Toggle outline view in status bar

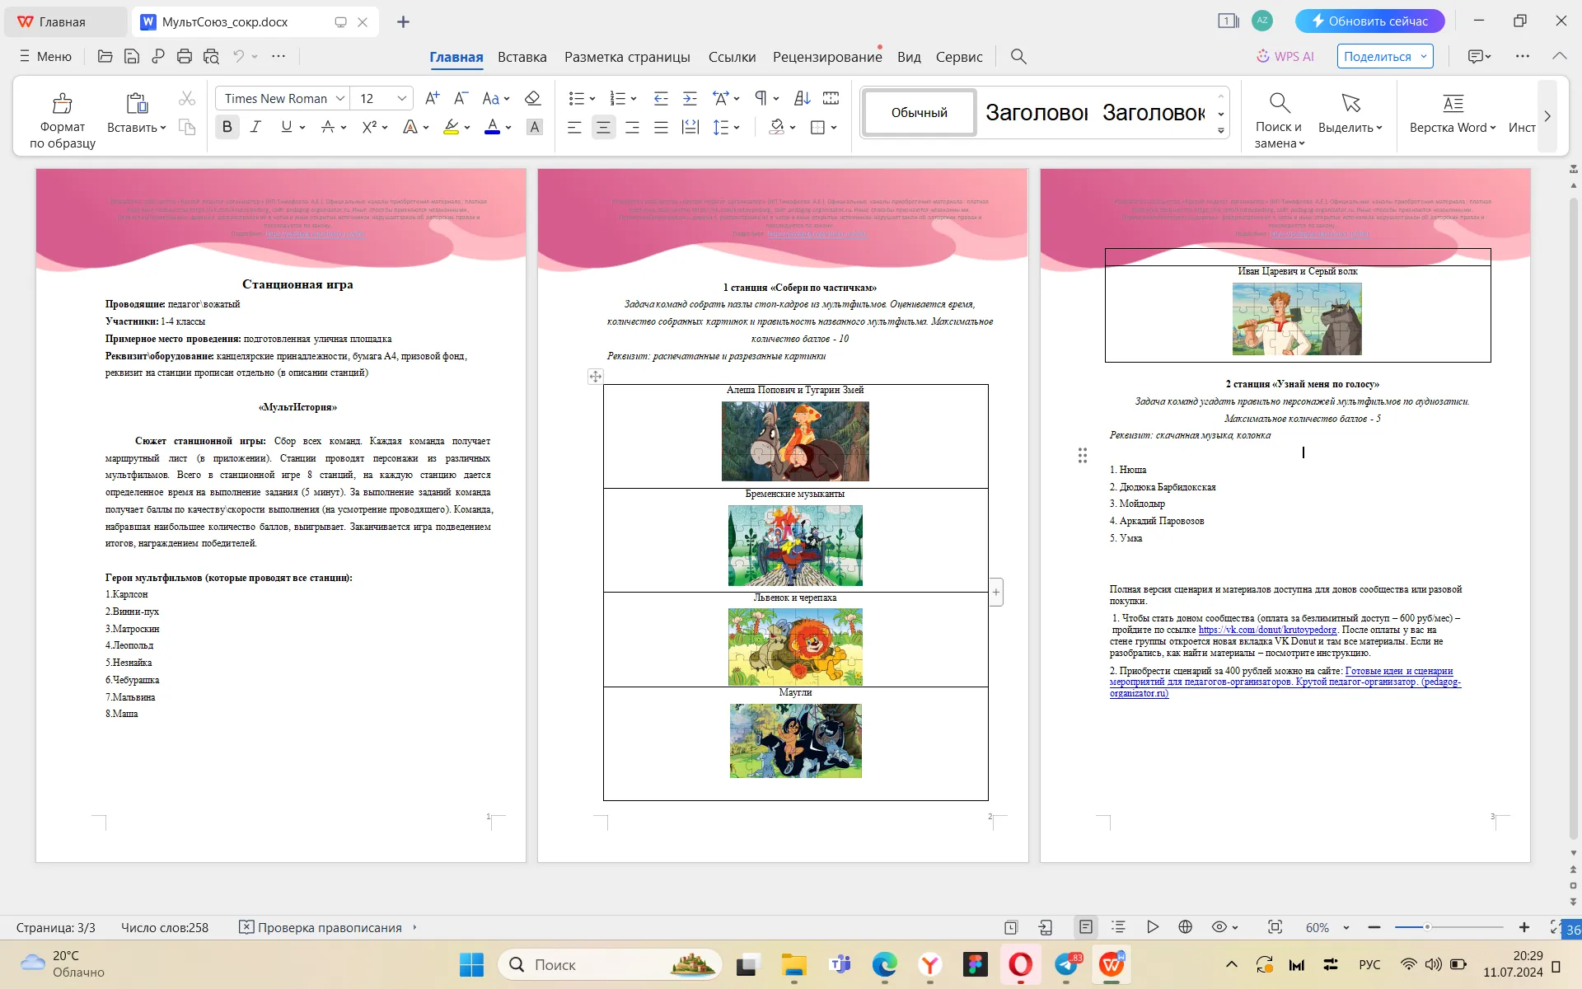coord(1118,927)
